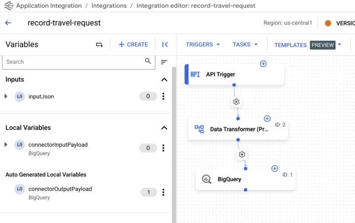Open the TEMPLATES dropdown arrow
This screenshot has height=223, width=355.
(x=340, y=44)
